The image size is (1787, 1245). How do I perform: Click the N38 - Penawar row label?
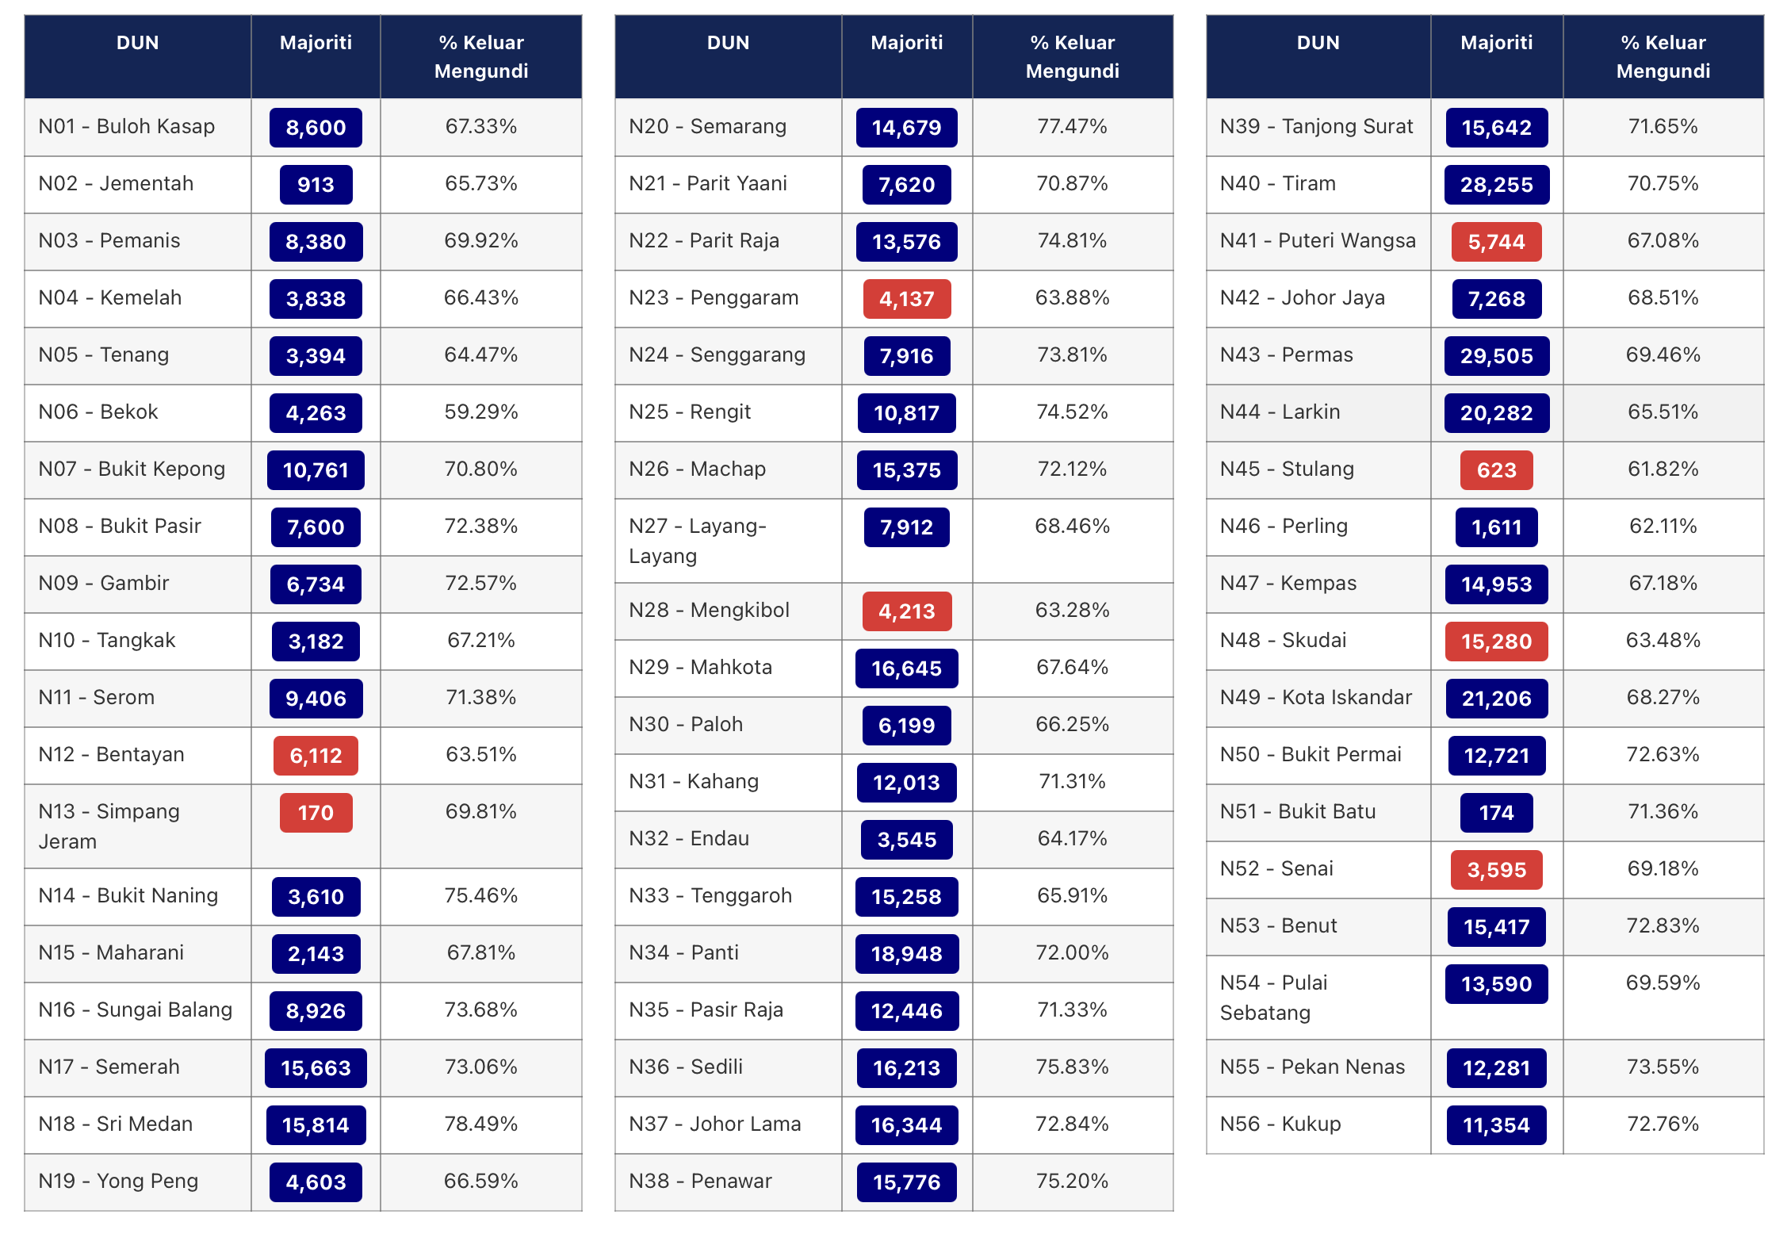[700, 1182]
